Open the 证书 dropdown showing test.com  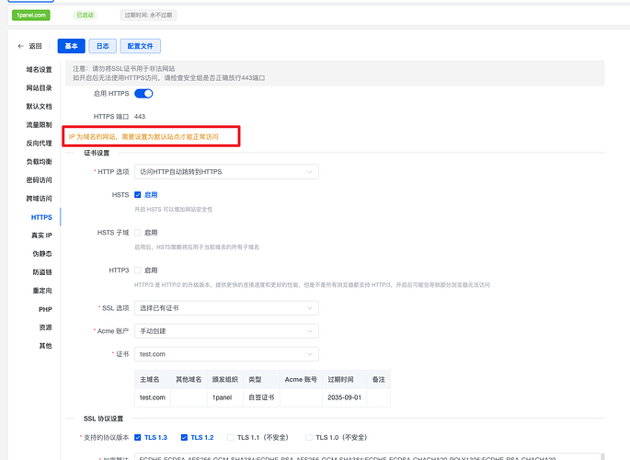[x=225, y=354]
